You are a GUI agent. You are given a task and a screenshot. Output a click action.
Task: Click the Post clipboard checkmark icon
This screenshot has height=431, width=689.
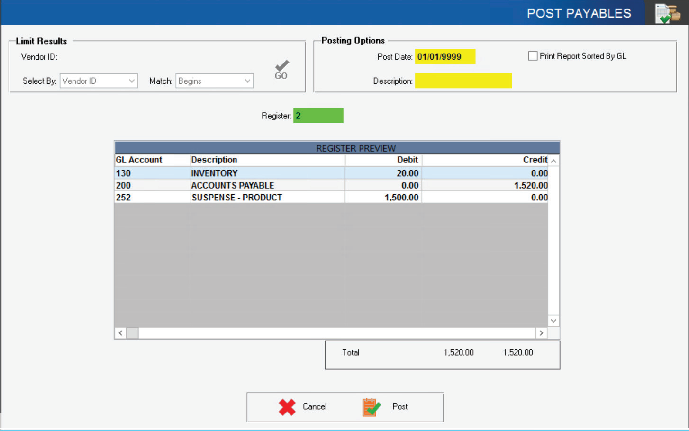(371, 407)
